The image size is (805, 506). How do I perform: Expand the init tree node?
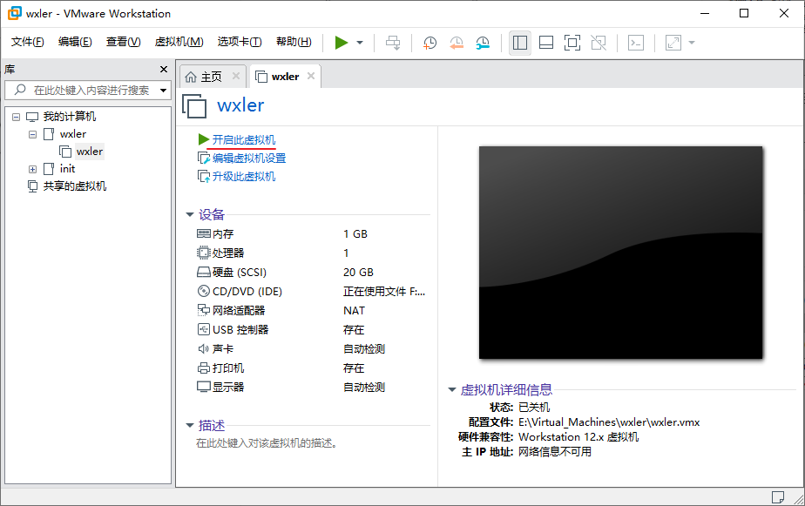pyautogui.click(x=33, y=169)
